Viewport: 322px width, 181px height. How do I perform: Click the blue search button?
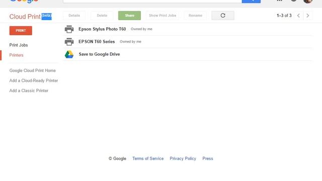click(x=251, y=1)
